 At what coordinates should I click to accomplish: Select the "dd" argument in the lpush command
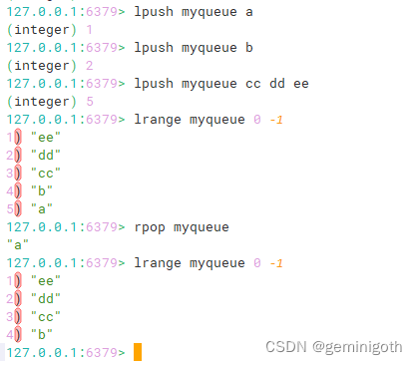pos(277,84)
